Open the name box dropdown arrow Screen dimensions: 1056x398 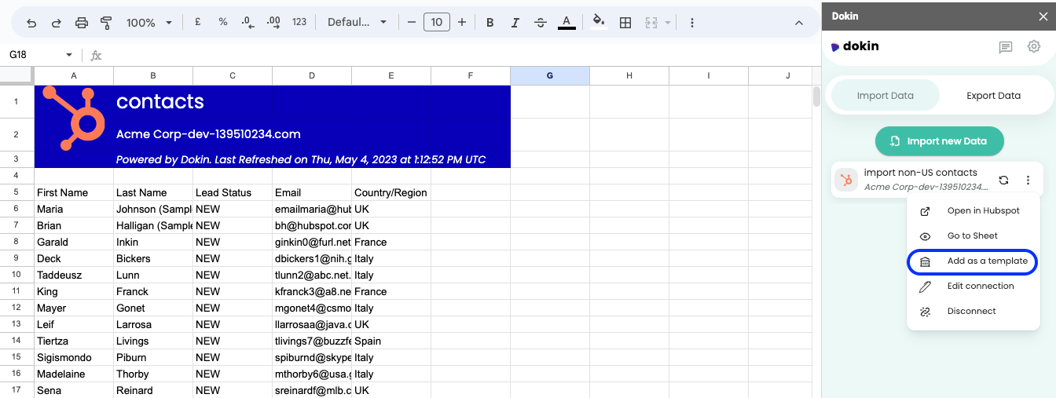click(69, 55)
